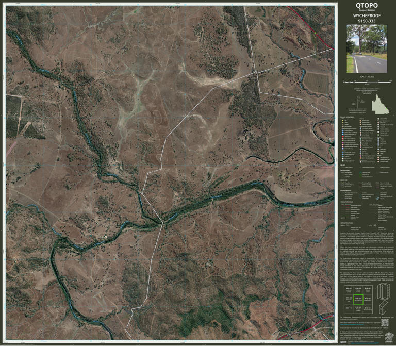Screen dimensions: 396x346
Task: Click the Castle Hope cell in index grid
Action: tap(368, 300)
